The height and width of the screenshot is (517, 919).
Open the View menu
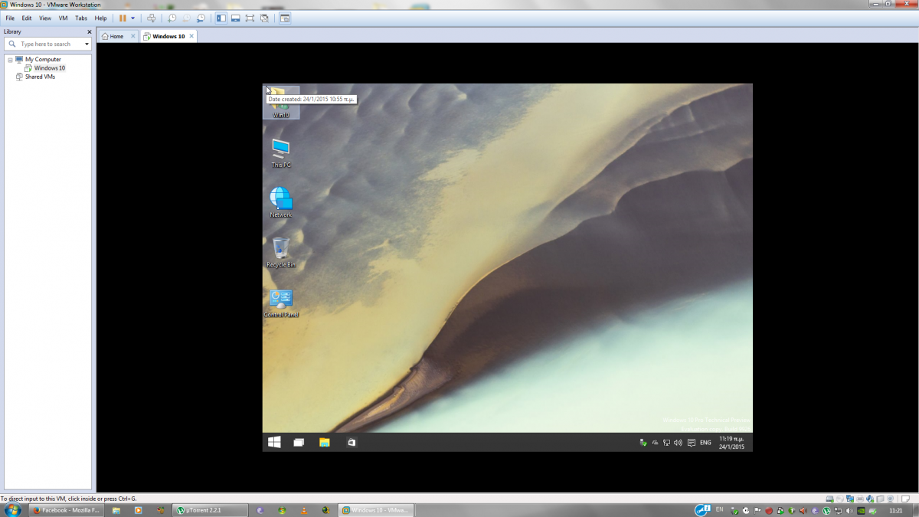45,18
